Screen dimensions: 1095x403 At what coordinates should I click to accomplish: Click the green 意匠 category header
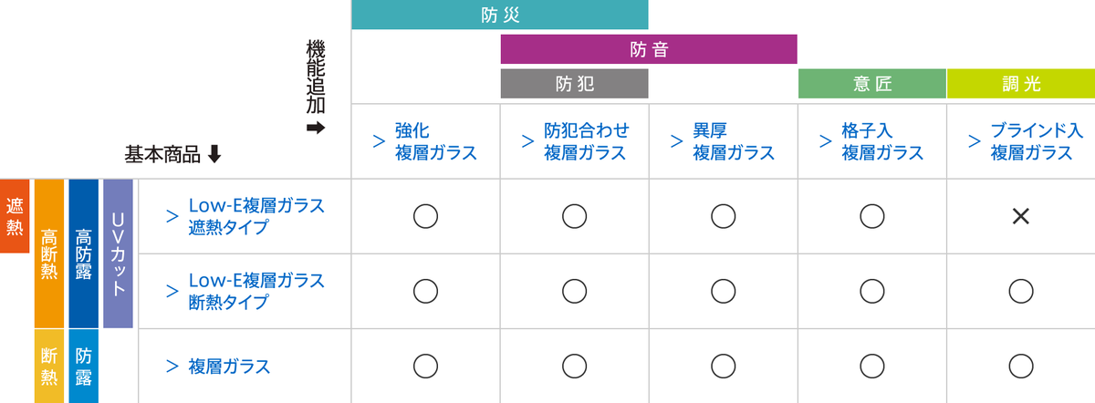pos(871,84)
